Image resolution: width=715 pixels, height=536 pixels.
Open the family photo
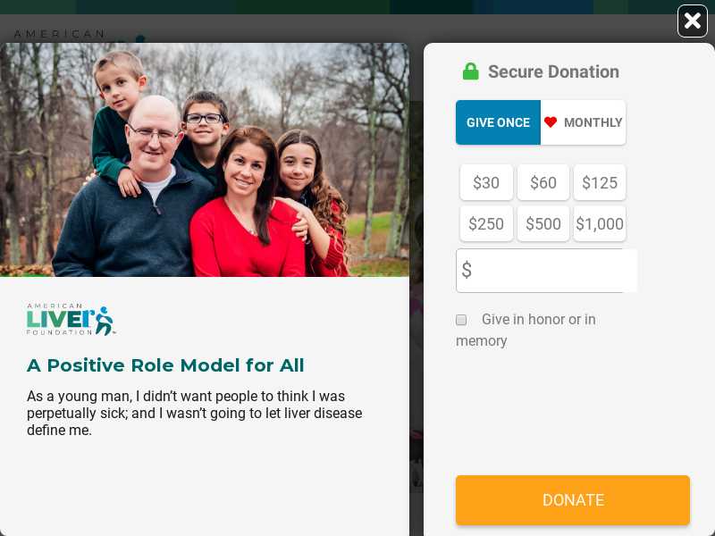(205, 160)
